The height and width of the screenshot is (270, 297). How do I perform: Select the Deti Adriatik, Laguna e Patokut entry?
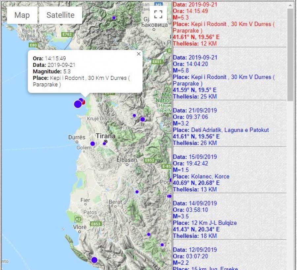pyautogui.click(x=229, y=126)
